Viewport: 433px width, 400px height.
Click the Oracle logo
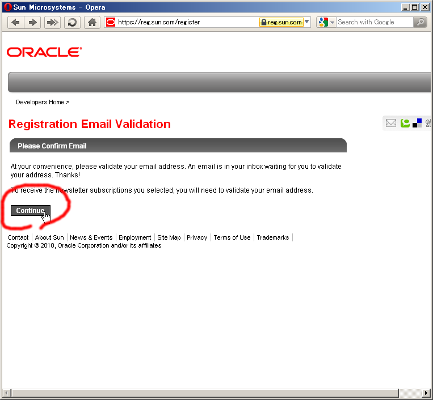[44, 52]
